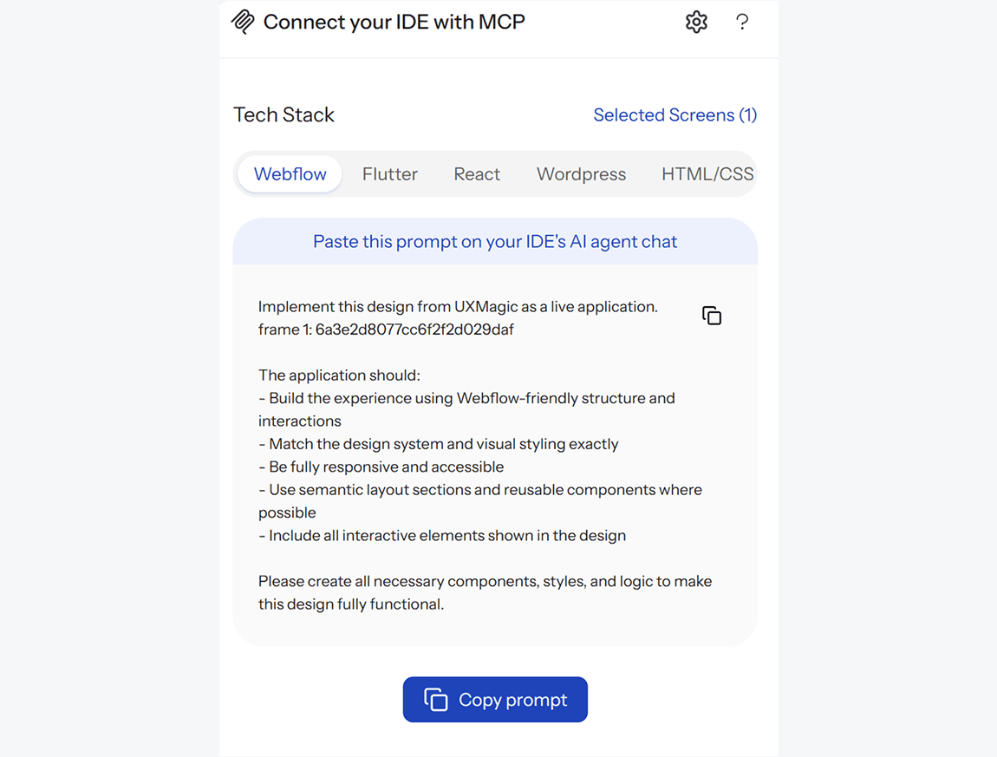This screenshot has width=997, height=757.
Task: Click the 'Connect your IDE with MCP' title
Action: coord(394,23)
